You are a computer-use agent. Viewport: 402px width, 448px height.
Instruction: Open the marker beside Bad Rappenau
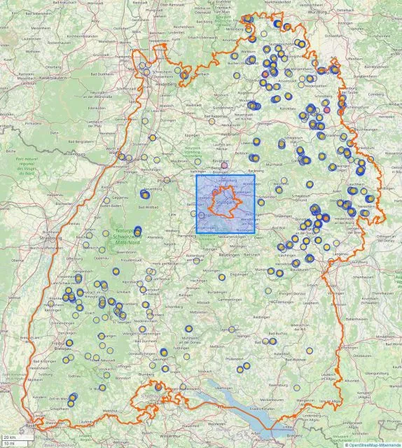[x=212, y=121]
